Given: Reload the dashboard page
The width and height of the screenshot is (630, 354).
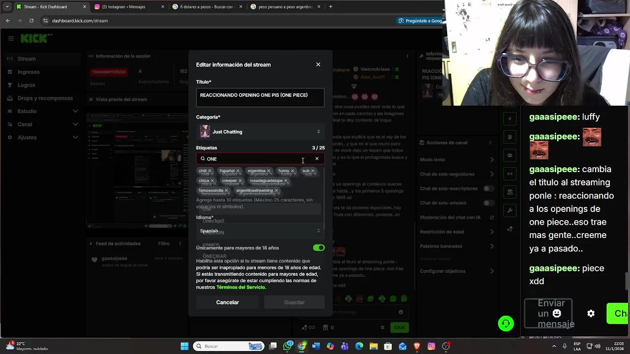Looking at the screenshot, I should (x=31, y=21).
